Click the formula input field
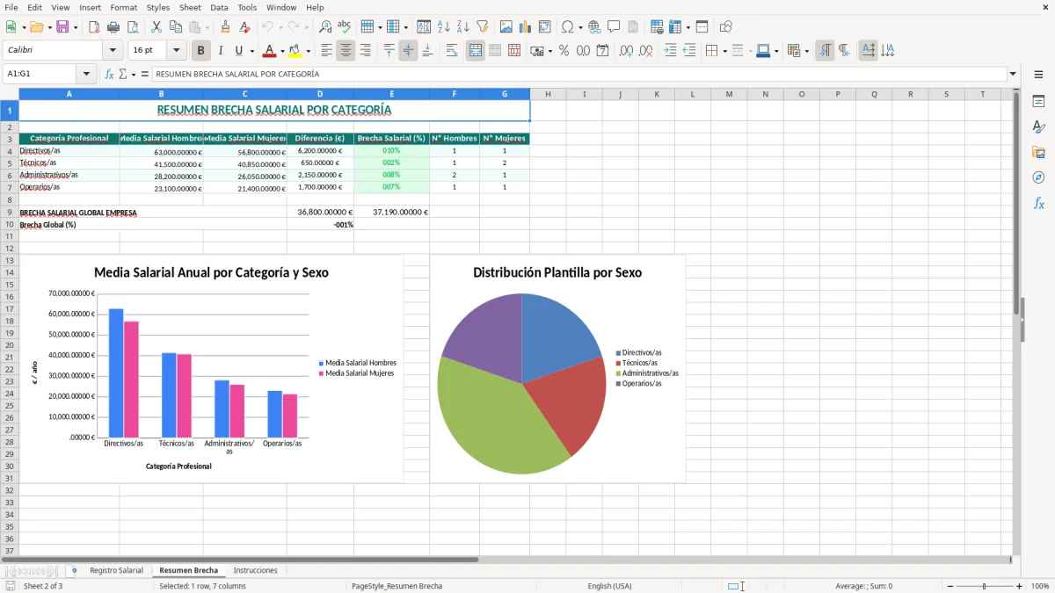This screenshot has width=1055, height=593. click(x=579, y=74)
